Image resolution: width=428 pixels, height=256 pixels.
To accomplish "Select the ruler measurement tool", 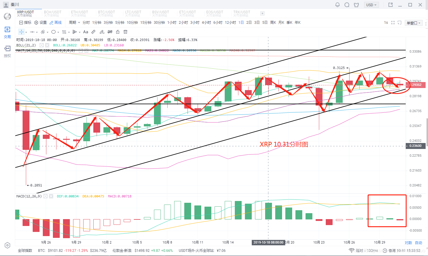I will [93, 32].
